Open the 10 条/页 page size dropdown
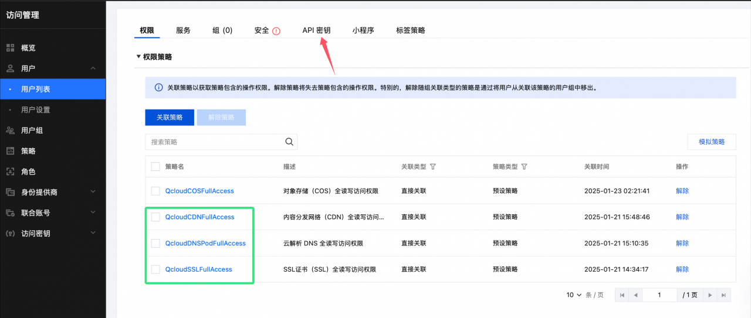 [574, 295]
